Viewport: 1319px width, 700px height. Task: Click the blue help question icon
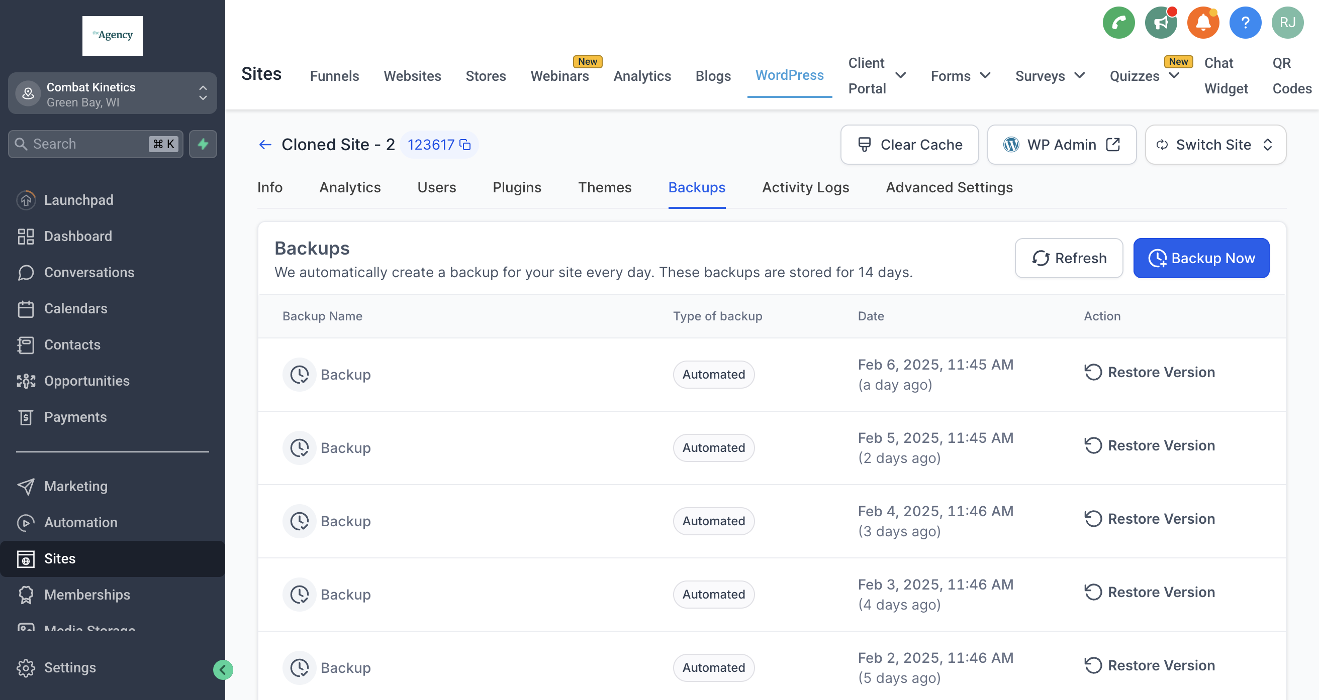pyautogui.click(x=1245, y=23)
